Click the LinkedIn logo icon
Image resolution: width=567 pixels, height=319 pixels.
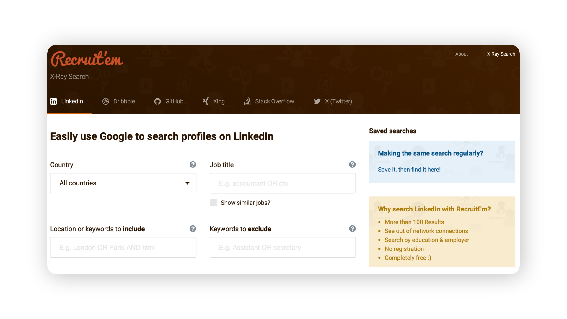53,101
